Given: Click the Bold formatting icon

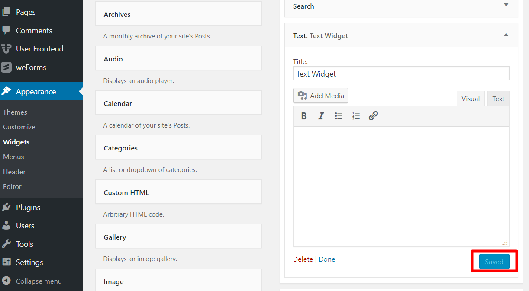Looking at the screenshot, I should click(304, 116).
